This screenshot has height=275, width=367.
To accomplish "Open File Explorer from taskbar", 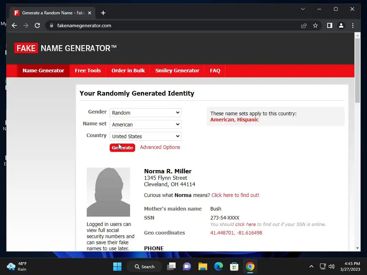I will pyautogui.click(x=203, y=266).
